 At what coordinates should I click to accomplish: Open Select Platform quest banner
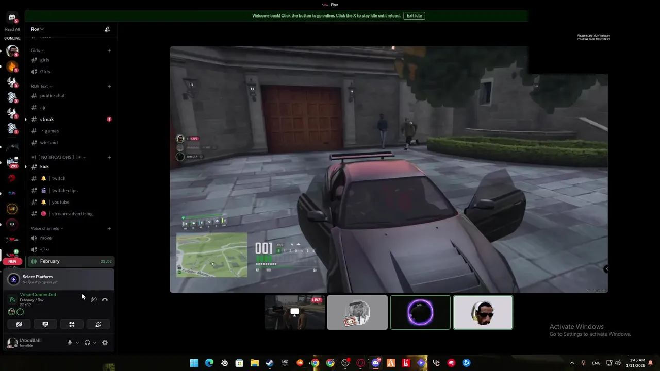pyautogui.click(x=60, y=279)
